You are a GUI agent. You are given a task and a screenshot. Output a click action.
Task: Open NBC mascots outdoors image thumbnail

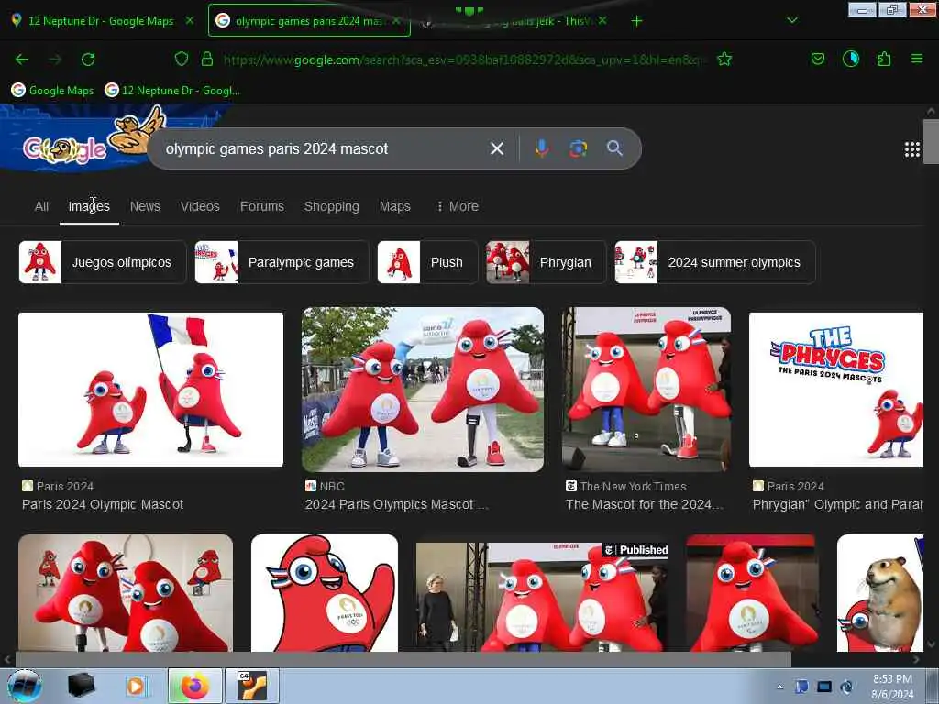[423, 390]
